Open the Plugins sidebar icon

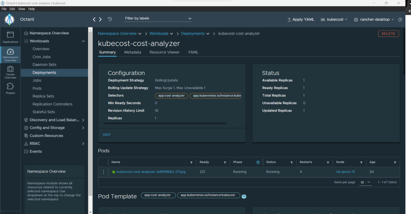click(10, 88)
